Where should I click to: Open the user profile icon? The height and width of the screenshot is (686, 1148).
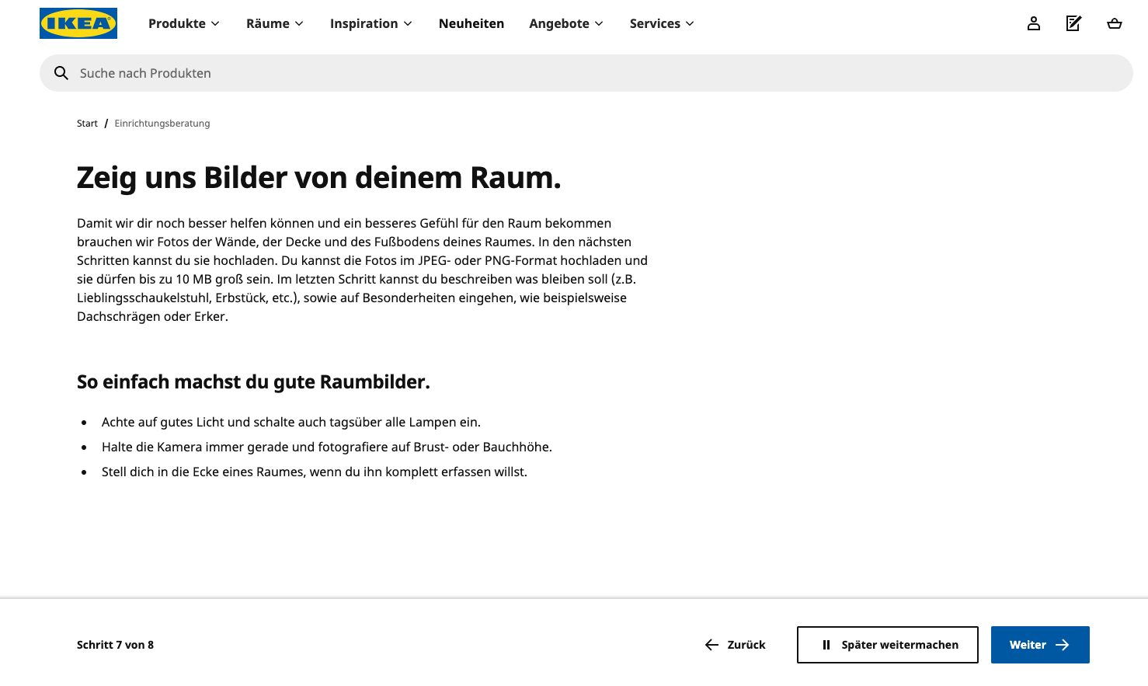pyautogui.click(x=1033, y=23)
